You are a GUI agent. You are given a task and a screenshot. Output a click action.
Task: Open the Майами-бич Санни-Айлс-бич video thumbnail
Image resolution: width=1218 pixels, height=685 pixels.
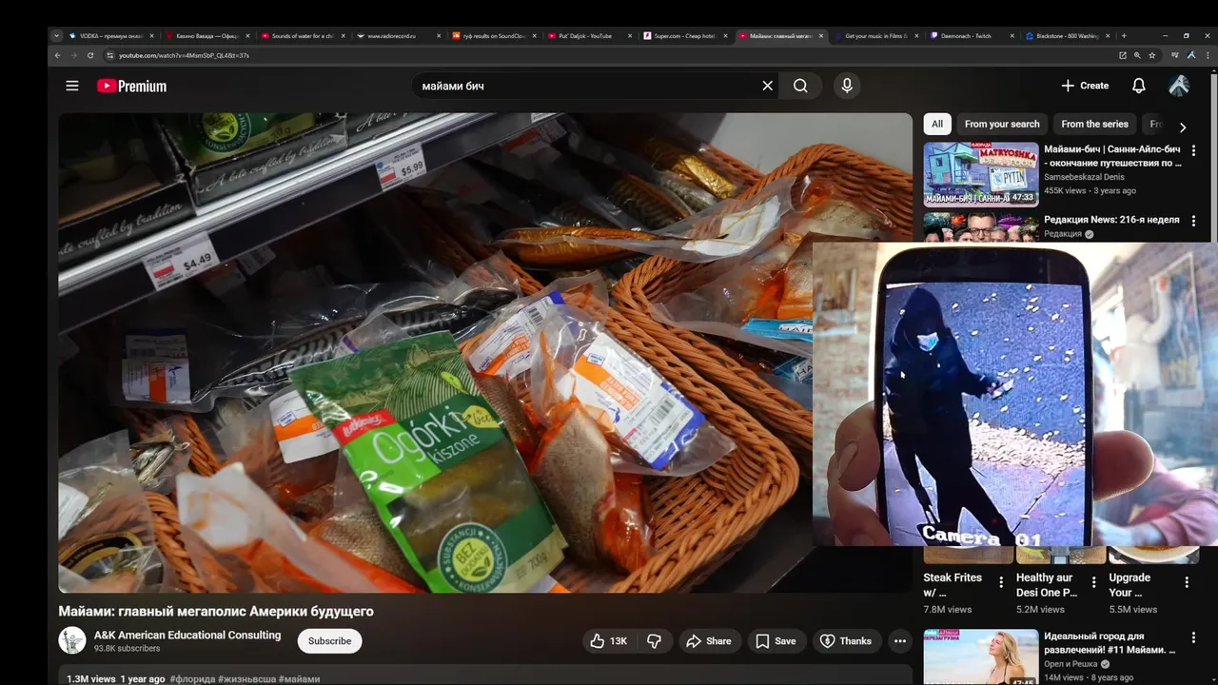(980, 174)
